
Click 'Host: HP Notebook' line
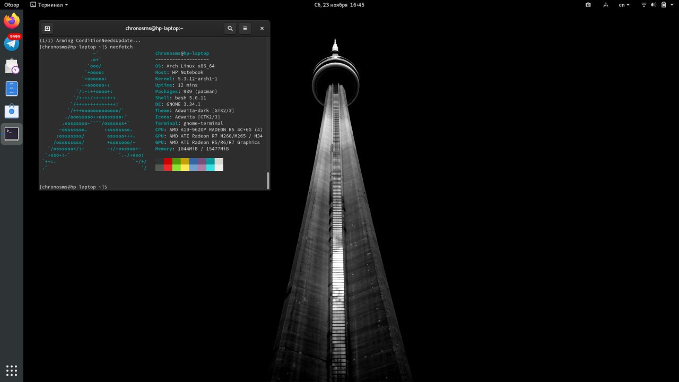tap(179, 72)
